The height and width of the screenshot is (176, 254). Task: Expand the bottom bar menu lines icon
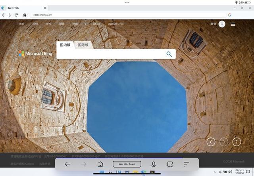(186, 164)
